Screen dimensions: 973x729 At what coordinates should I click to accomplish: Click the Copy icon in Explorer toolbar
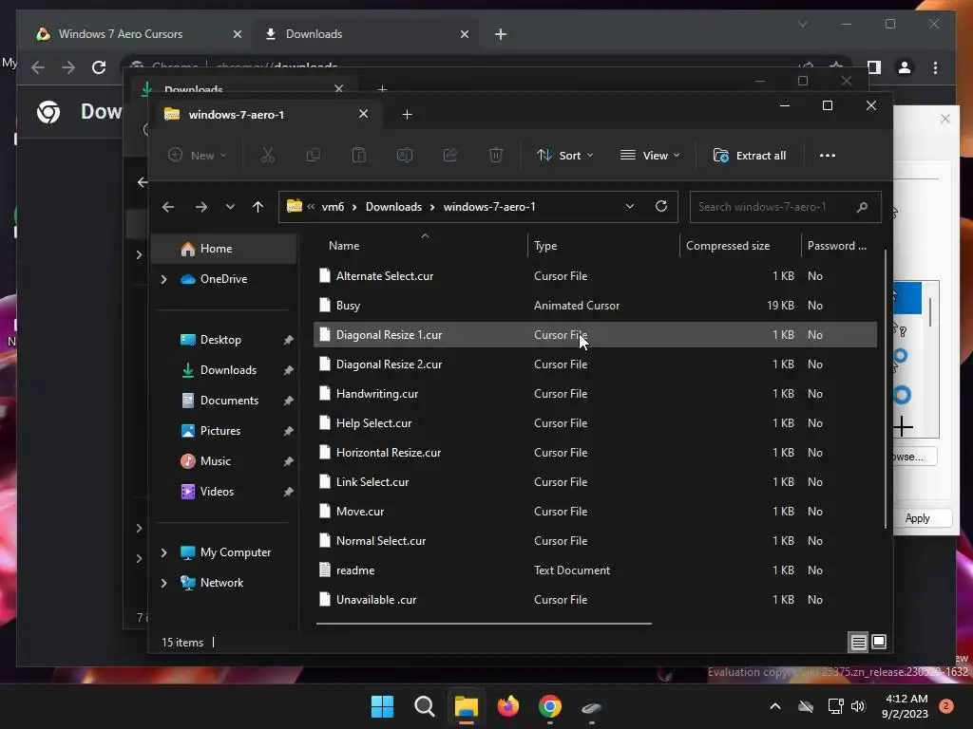[x=314, y=155]
